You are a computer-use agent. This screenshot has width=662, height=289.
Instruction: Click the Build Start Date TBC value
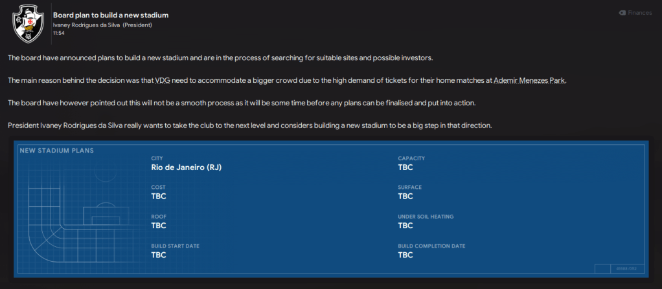pos(159,255)
